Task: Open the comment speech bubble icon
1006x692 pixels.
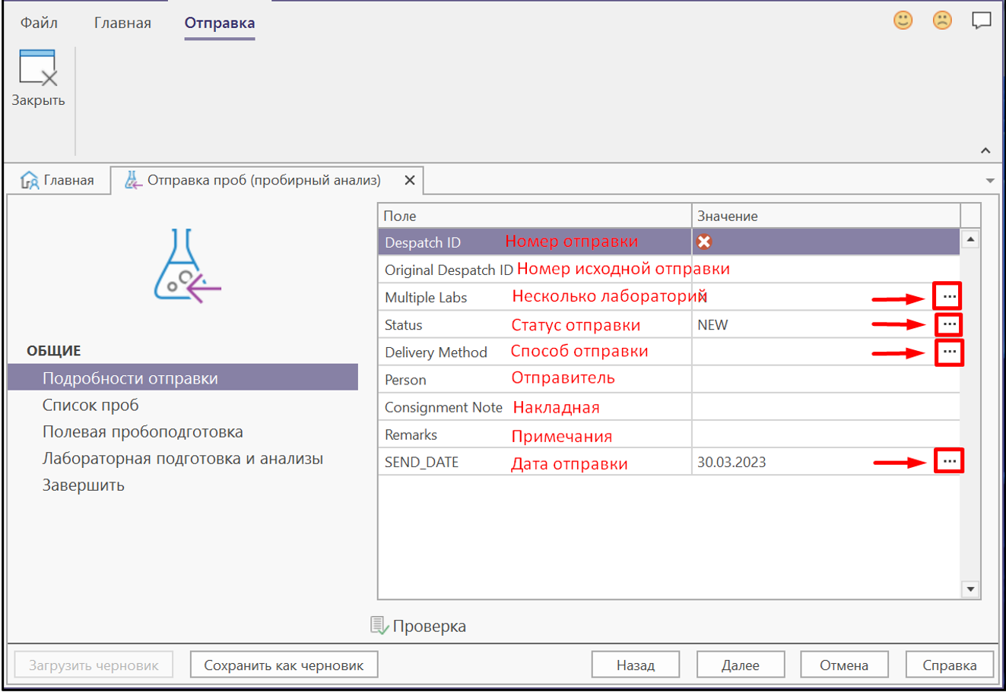Action: [982, 21]
